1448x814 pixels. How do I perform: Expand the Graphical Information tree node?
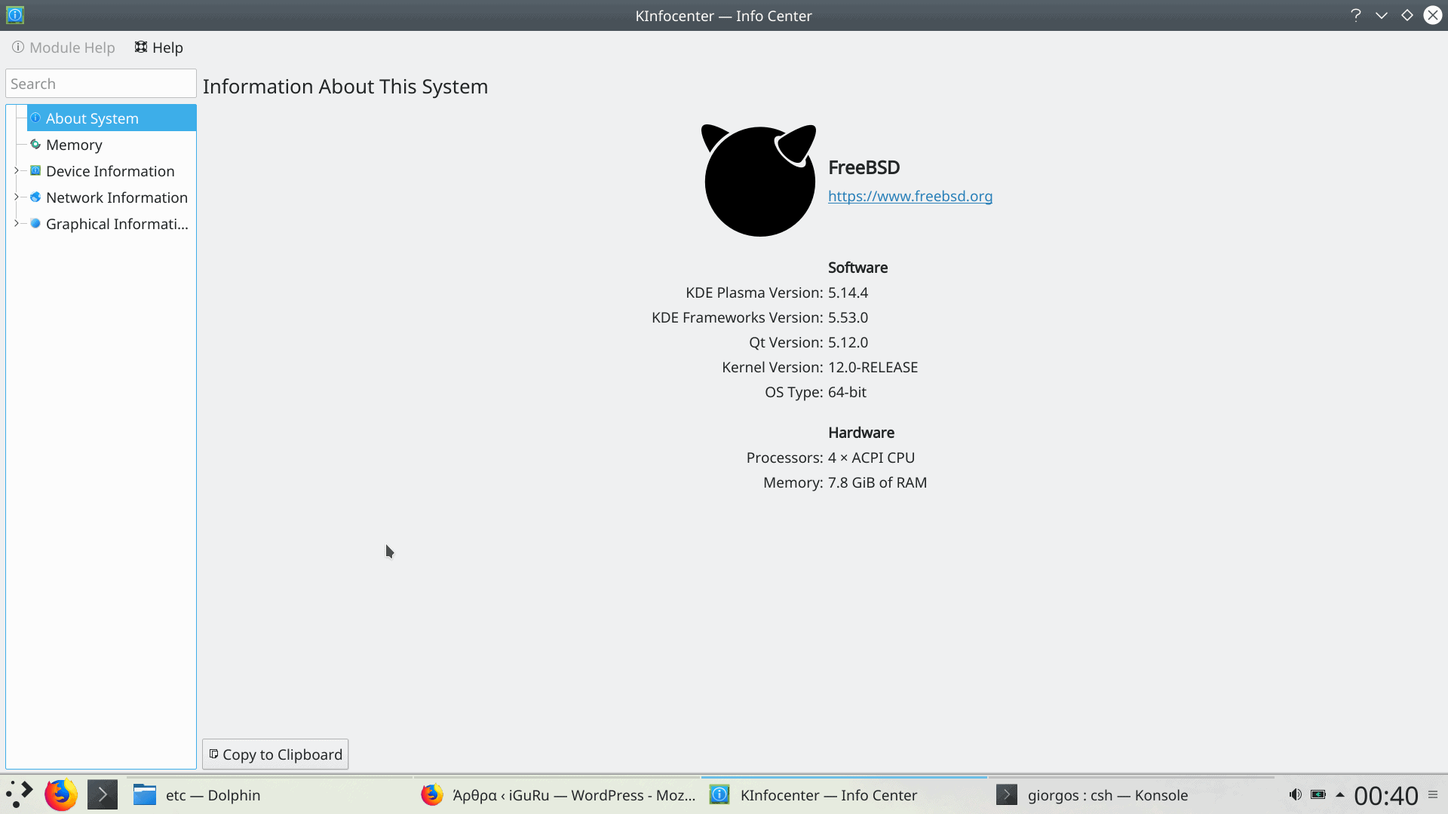coord(16,224)
